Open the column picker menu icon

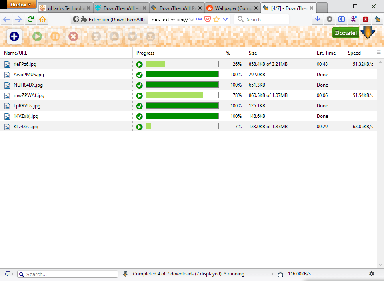[x=379, y=52]
